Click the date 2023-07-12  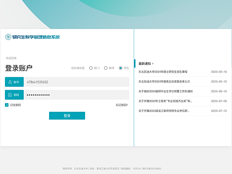coord(219,111)
